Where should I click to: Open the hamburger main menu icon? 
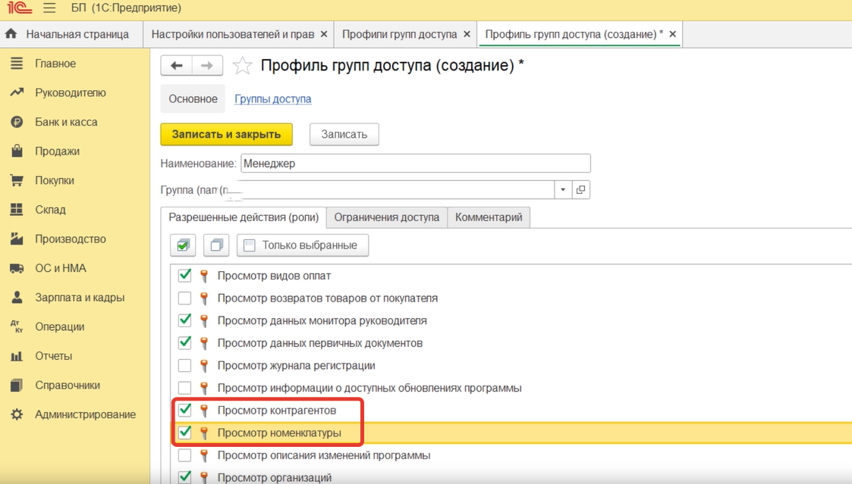point(50,9)
